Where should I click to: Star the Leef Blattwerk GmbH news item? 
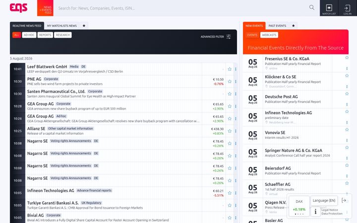pos(230,69)
